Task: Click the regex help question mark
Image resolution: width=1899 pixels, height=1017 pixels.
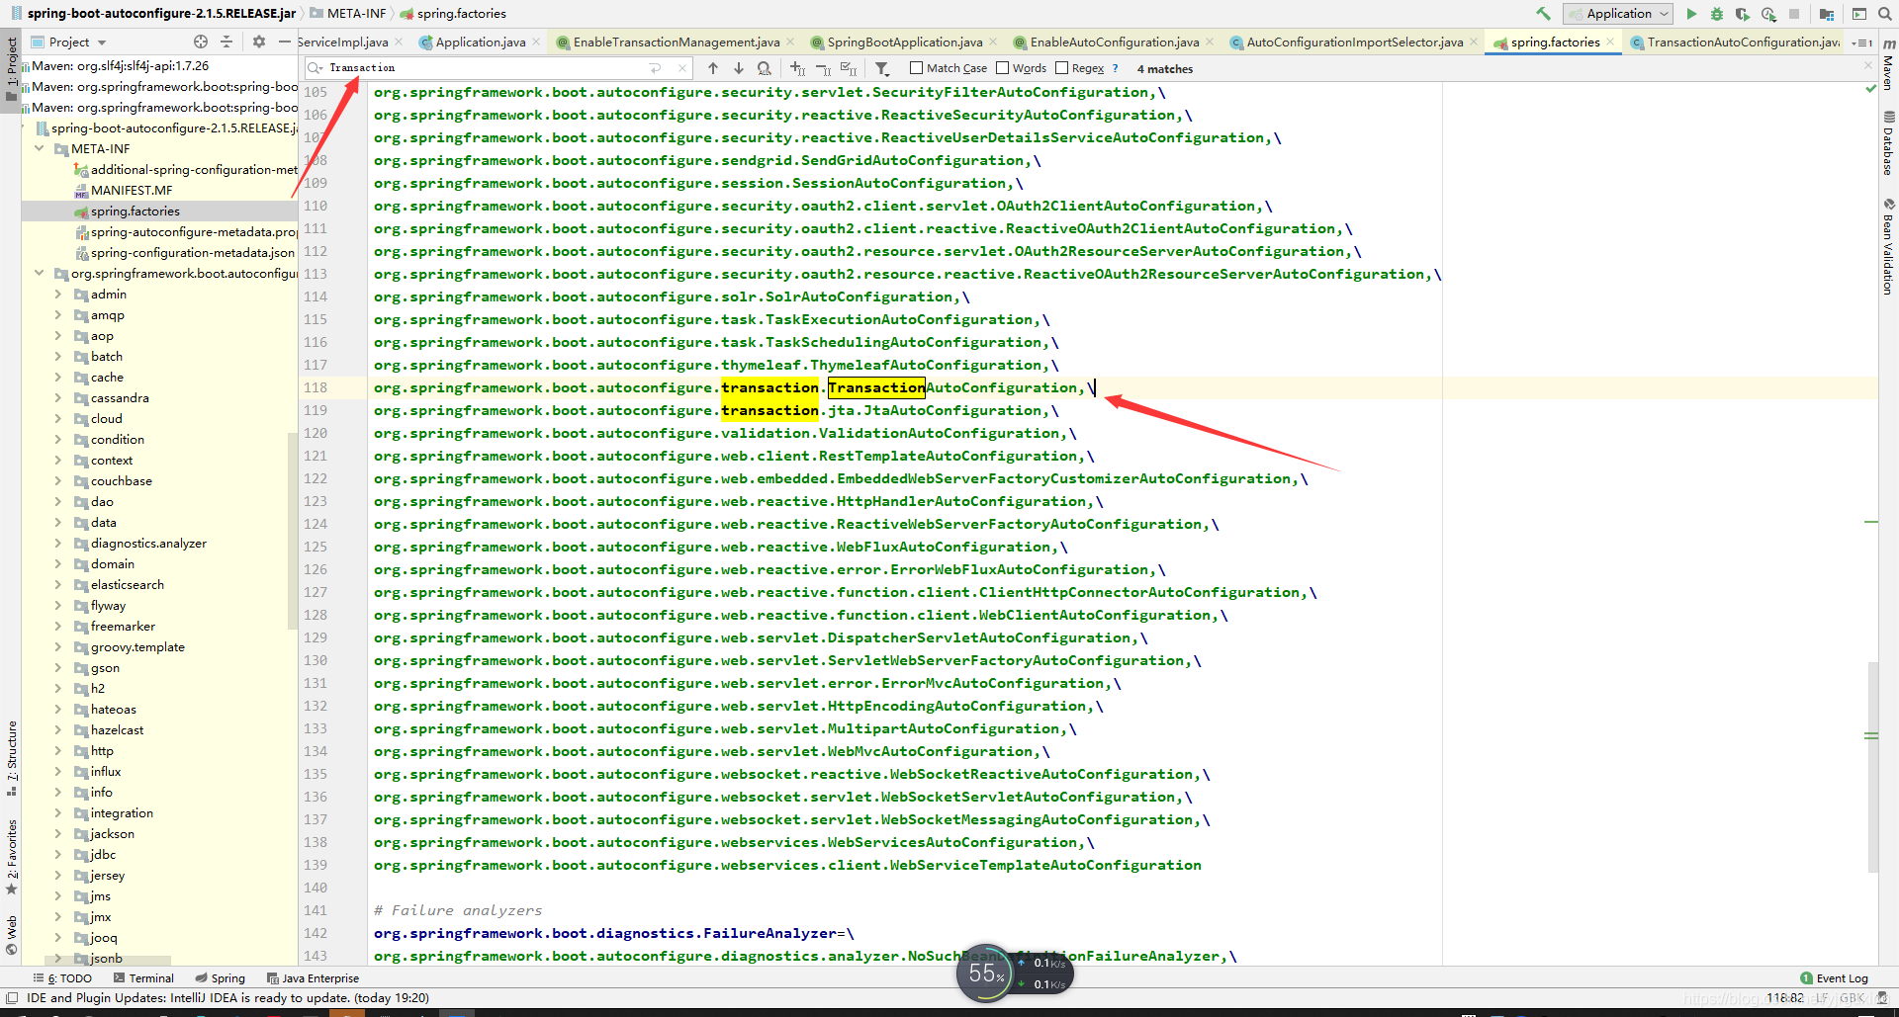Action: (x=1116, y=68)
